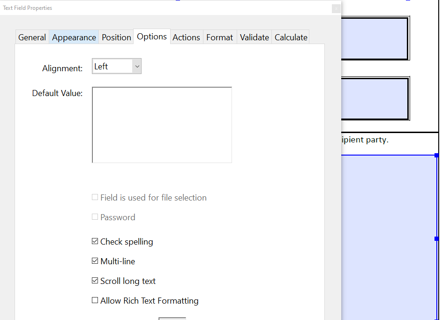Disable Scroll long text

pyautogui.click(x=95, y=280)
